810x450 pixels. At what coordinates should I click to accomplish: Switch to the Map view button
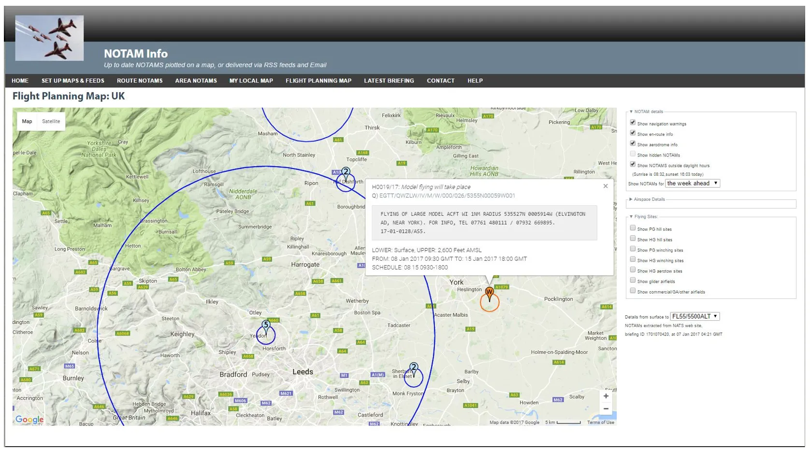27,122
